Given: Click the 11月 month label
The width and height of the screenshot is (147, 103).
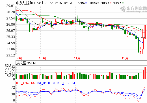Looking at the screenshot, I should (77, 58).
